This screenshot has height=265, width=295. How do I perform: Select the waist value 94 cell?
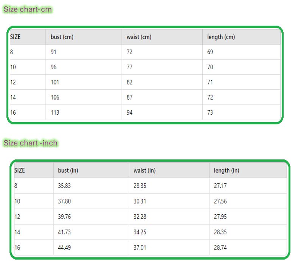[130, 112]
